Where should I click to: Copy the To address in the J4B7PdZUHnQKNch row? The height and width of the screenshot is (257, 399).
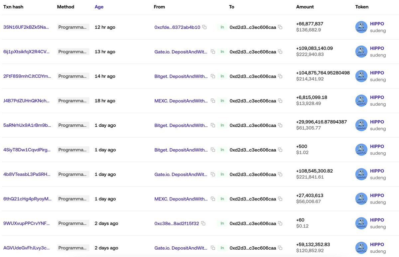(x=280, y=101)
